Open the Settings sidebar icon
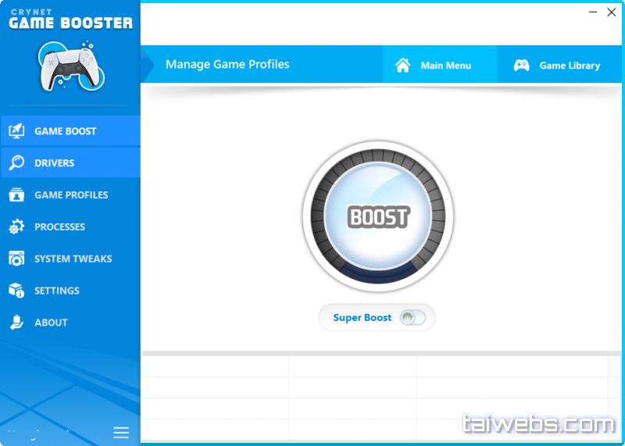Screen dimensions: 625x446 [16, 291]
